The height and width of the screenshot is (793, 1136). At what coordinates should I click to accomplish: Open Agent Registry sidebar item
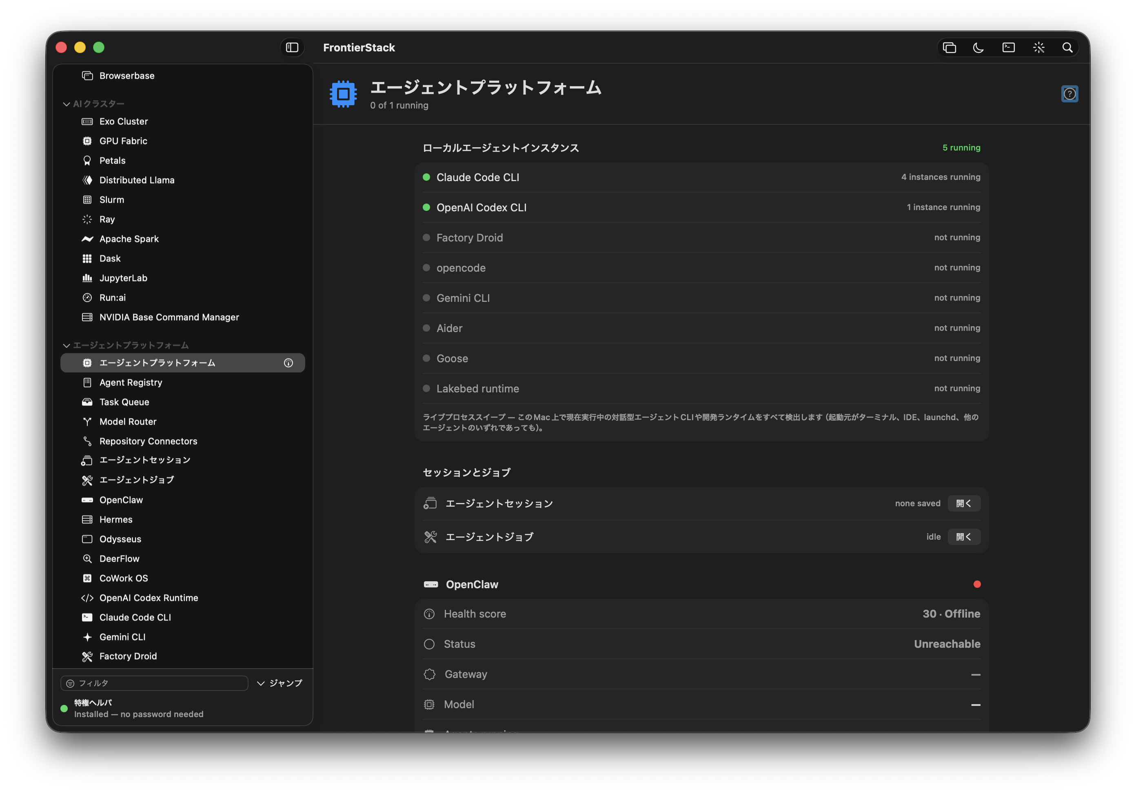tap(182, 382)
